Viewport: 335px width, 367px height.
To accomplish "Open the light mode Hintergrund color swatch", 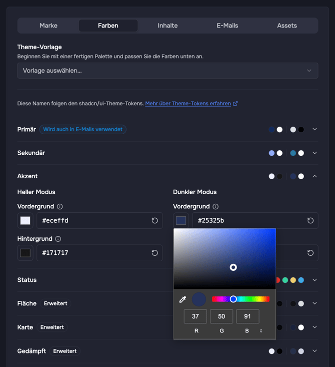I will pos(25,253).
